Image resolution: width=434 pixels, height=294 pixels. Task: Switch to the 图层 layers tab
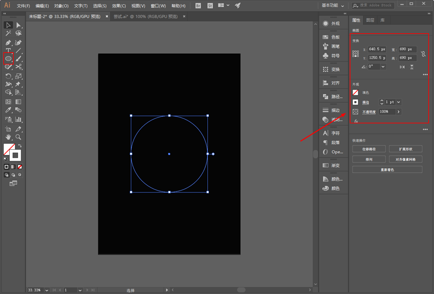(370, 20)
